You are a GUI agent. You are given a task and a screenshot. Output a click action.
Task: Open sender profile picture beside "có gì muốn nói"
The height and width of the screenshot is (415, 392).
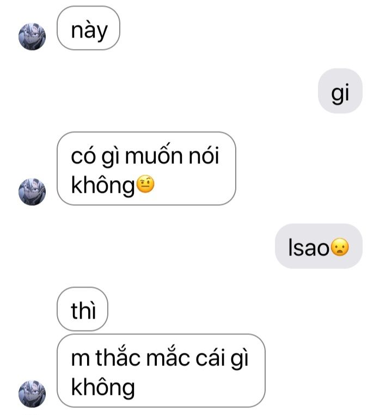point(32,192)
